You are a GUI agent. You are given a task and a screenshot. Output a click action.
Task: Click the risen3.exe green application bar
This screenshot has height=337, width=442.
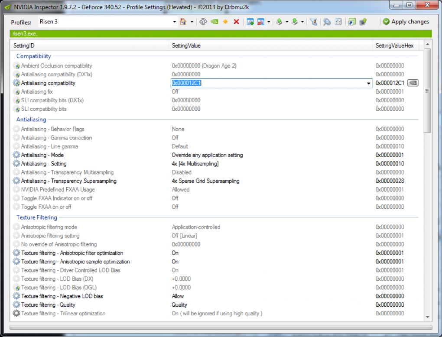pos(221,33)
